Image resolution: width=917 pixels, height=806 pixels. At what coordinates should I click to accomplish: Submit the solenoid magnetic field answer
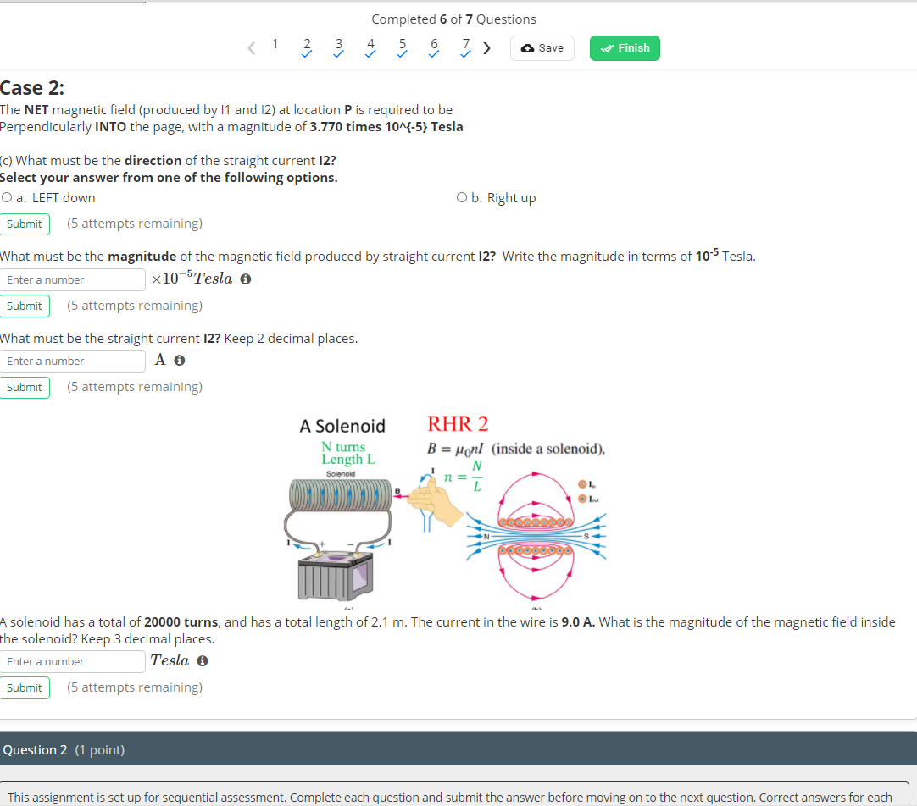click(x=25, y=687)
